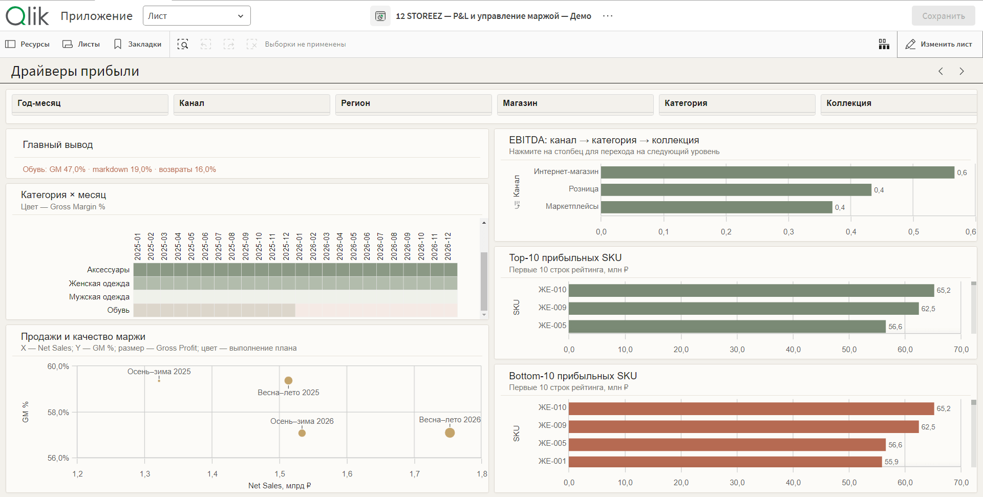
Task: Open the three-dot more options menu
Action: [608, 16]
